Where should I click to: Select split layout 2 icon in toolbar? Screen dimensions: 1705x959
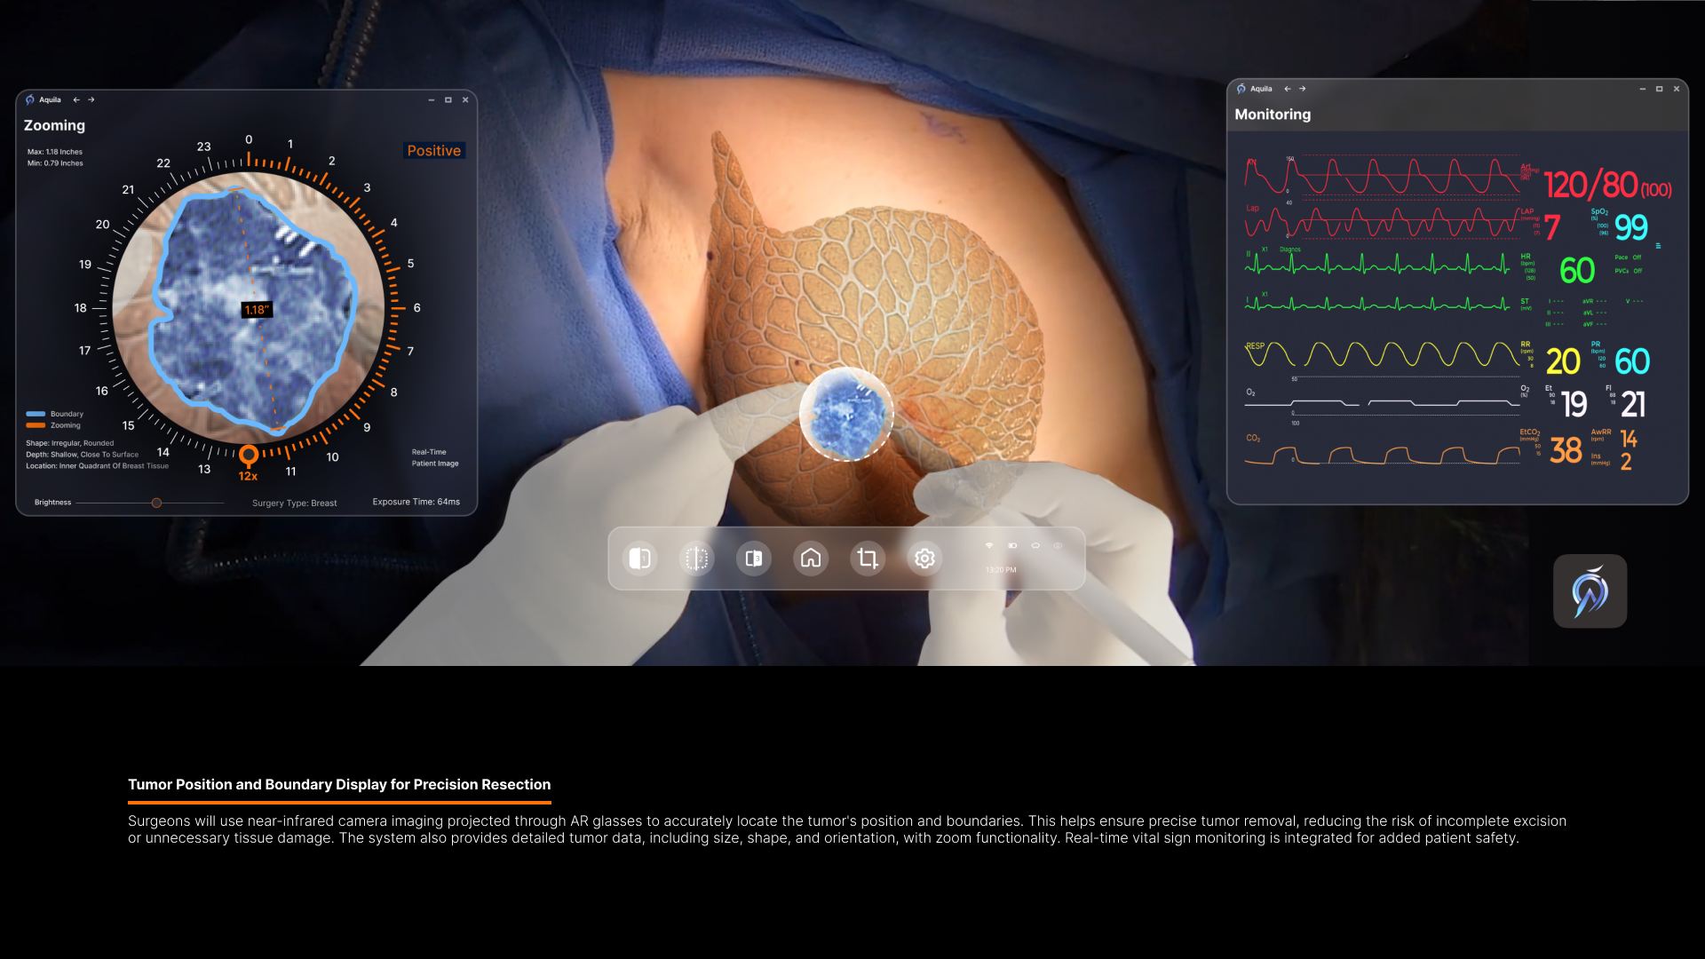pyautogui.click(x=696, y=559)
